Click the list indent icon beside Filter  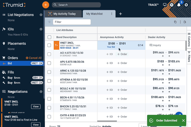click(x=49, y=22)
